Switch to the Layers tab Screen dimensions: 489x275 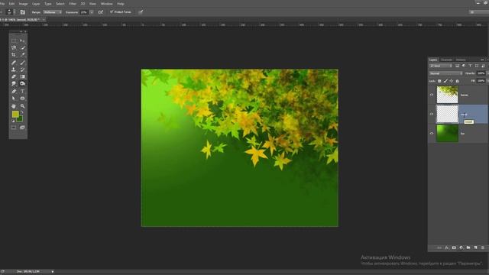(433, 60)
